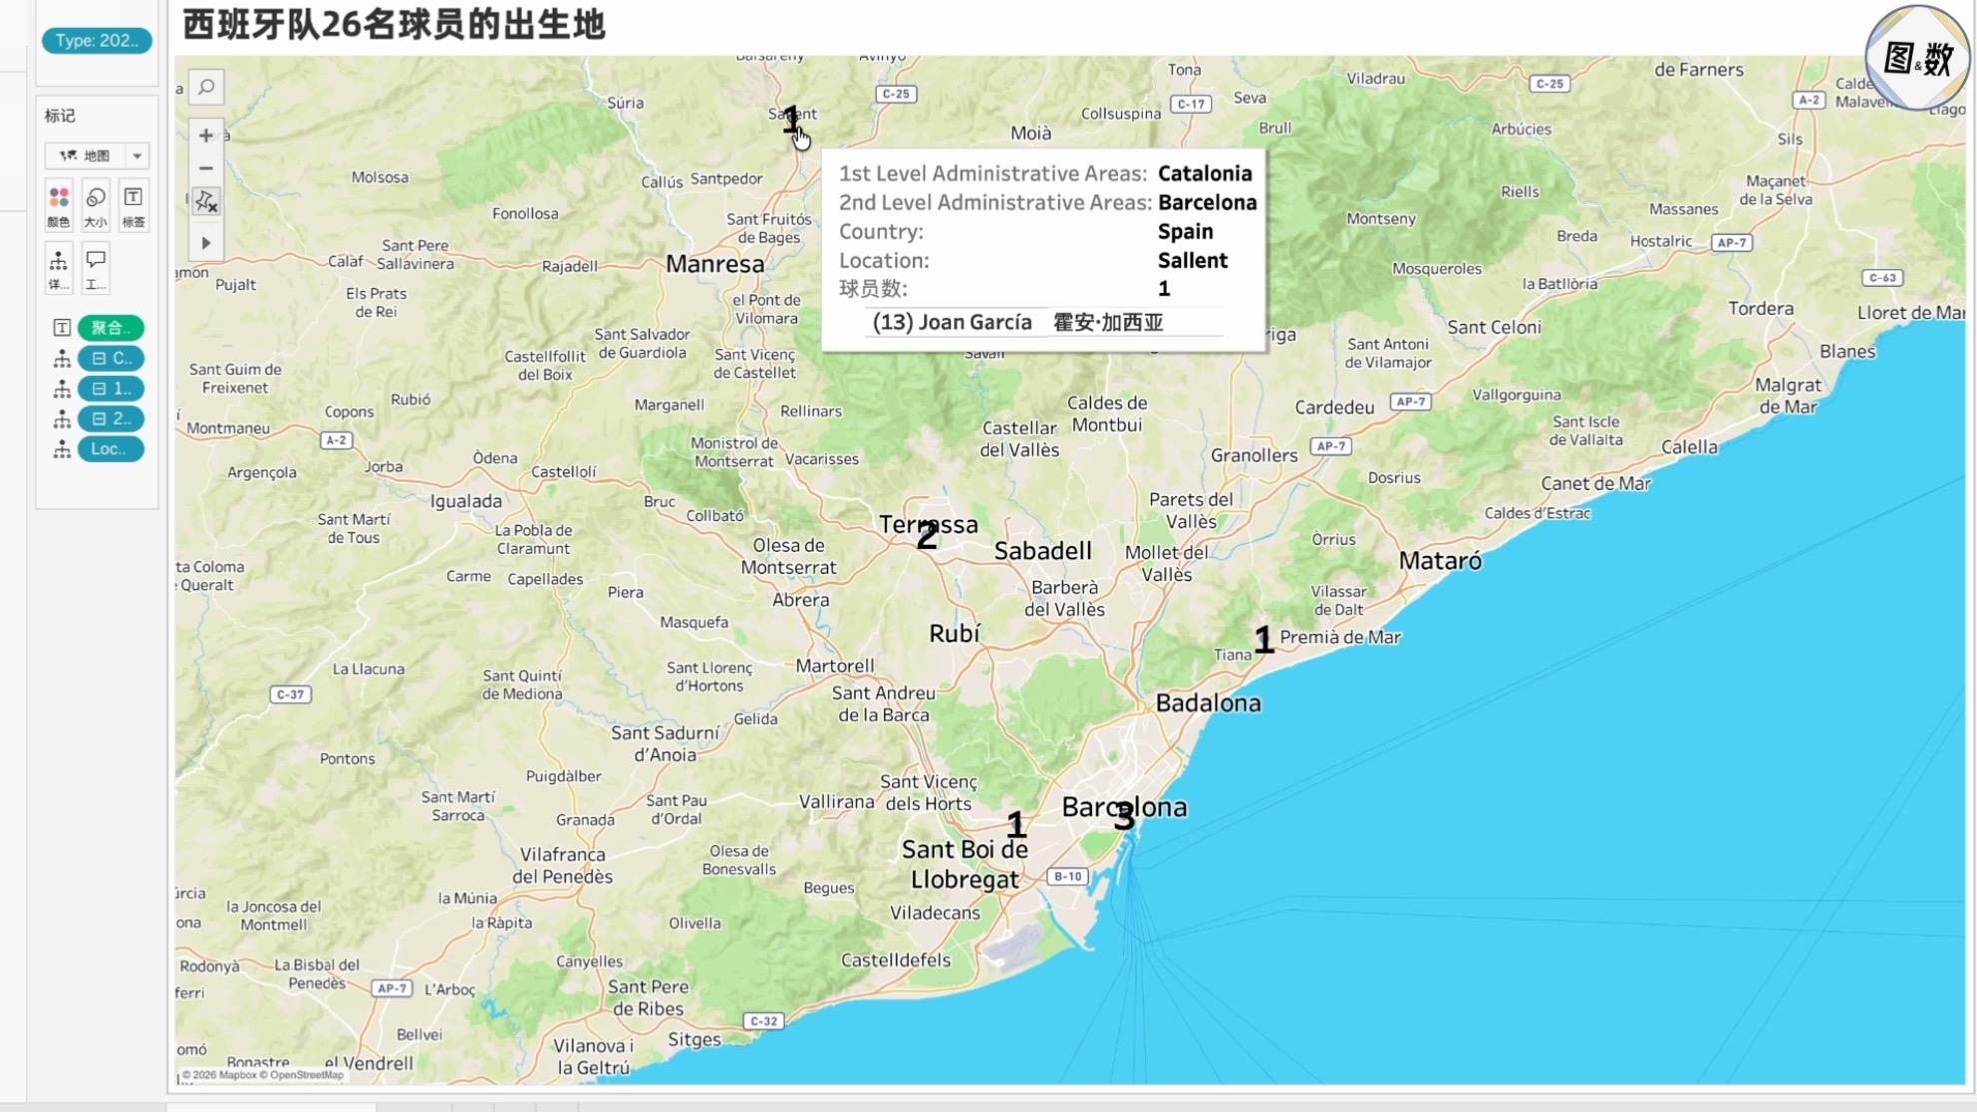The image size is (1977, 1112).
Task: Select the Loc.. detail pill
Action: tap(111, 449)
